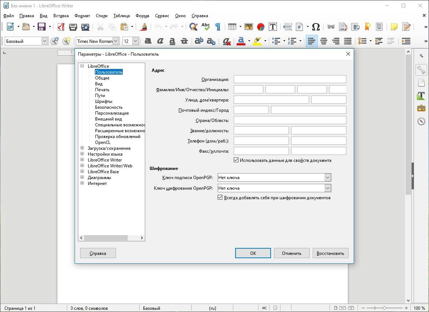This screenshot has height=312, width=429.
Task: Click the Организация input field
Action: coord(290,79)
